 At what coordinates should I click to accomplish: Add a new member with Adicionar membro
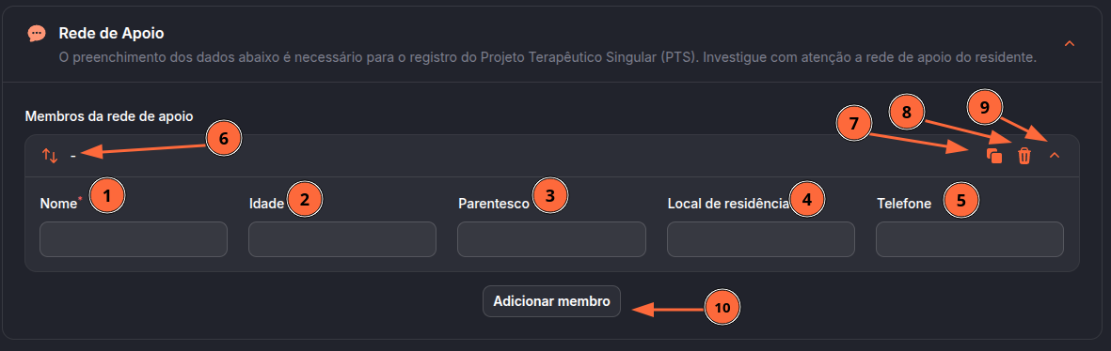point(552,301)
